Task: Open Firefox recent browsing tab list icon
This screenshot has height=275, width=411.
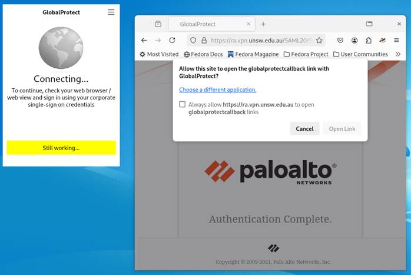Action: 158,24
